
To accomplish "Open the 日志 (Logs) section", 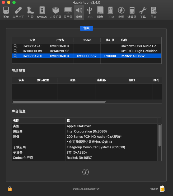I will coord(153,12).
